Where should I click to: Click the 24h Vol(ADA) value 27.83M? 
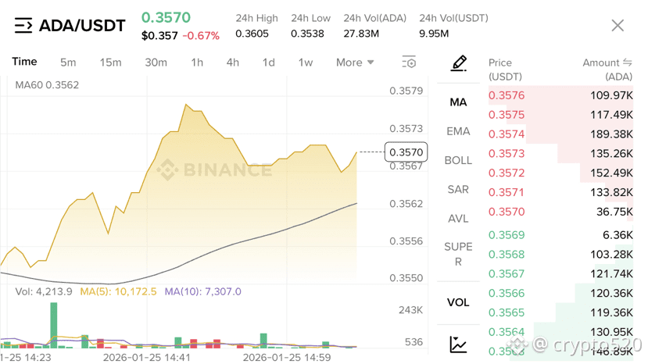tap(361, 34)
